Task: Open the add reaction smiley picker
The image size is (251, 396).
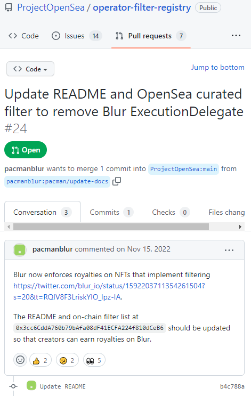Action: point(20,360)
